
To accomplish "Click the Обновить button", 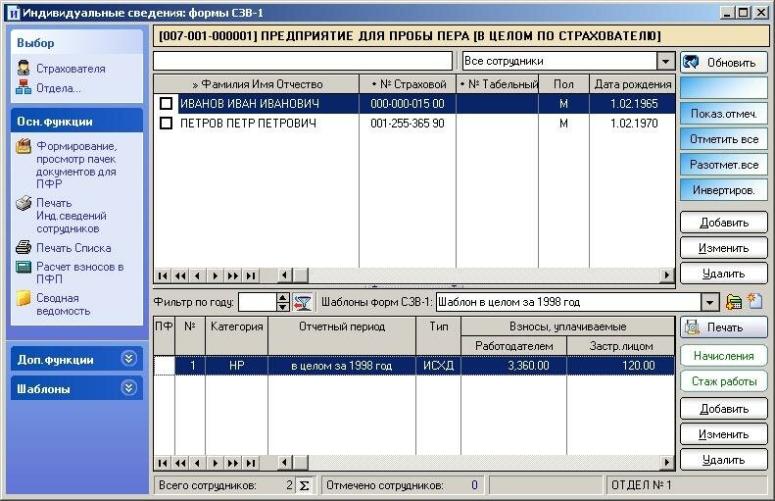I will [x=724, y=63].
